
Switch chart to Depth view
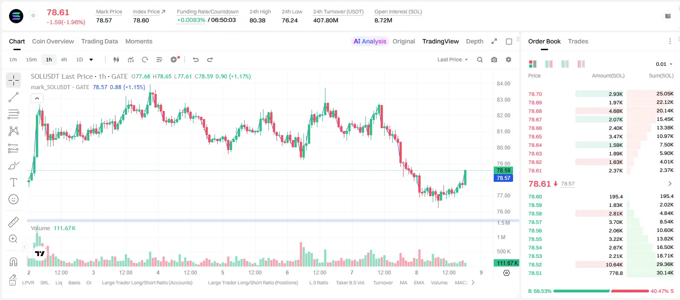[x=474, y=41]
